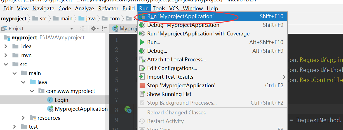Viewport: 343px width, 130px height.
Task: Choose Debug 'MyprojectApplication' menu entry
Action: pyautogui.click(x=213, y=25)
